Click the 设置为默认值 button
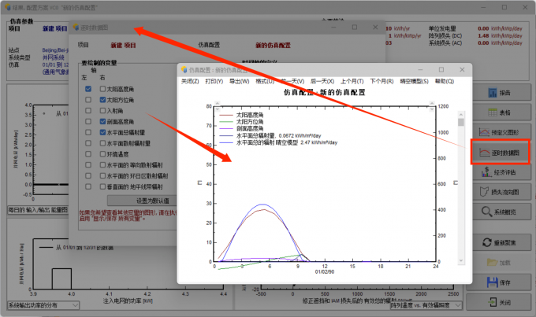 152,201
